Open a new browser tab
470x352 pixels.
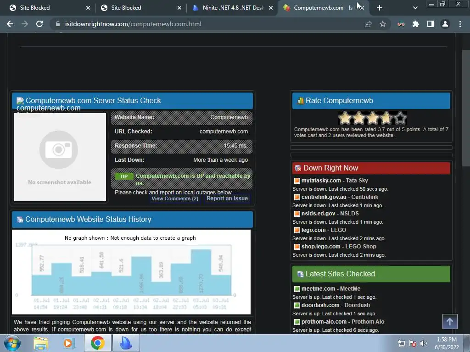[380, 8]
